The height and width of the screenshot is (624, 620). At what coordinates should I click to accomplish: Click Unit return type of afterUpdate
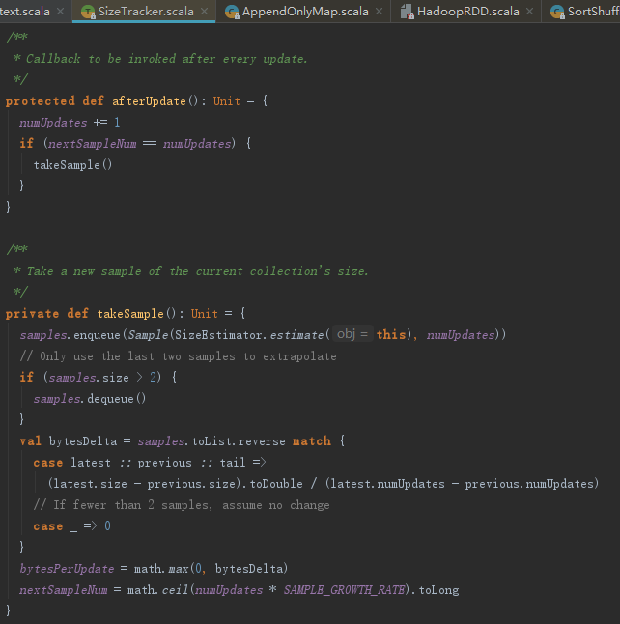coord(226,101)
